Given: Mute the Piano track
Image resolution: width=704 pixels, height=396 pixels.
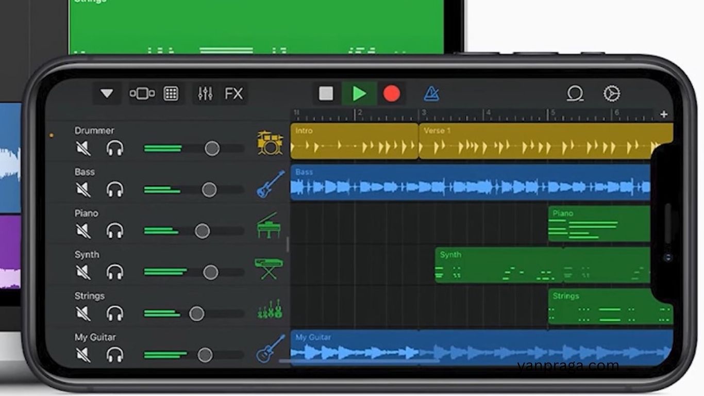Looking at the screenshot, I should coord(83,231).
